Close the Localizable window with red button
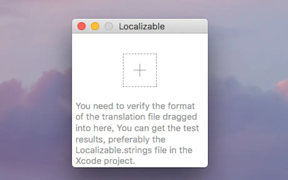Screen dimensions: 288x180 click(x=82, y=26)
